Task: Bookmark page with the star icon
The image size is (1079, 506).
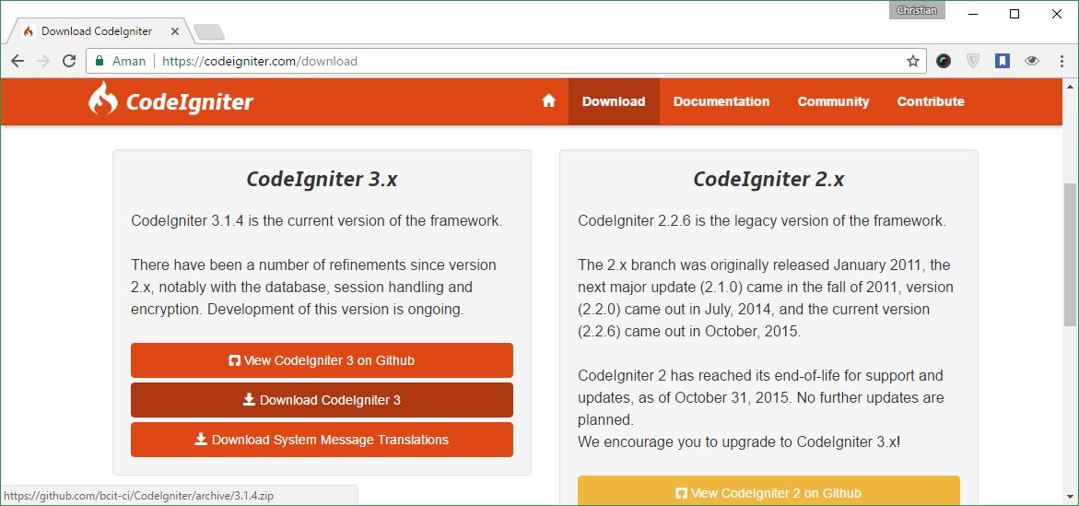Action: (x=912, y=61)
